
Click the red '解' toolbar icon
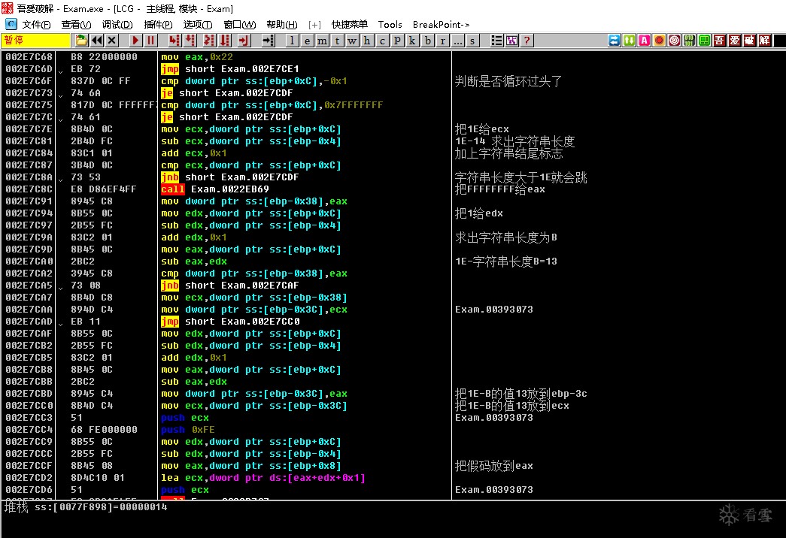tap(764, 41)
